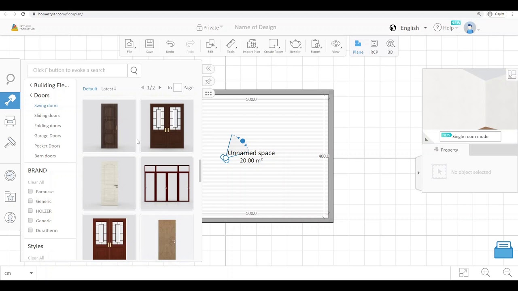Pin the catalog panel
Image resolution: width=518 pixels, height=291 pixels.
pos(208,81)
